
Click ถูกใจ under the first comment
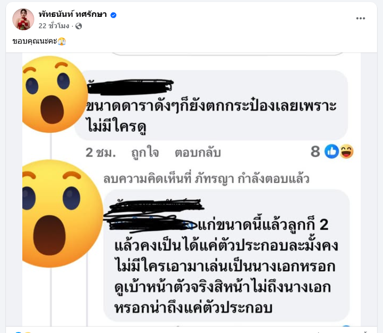pos(145,153)
